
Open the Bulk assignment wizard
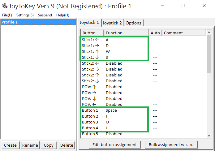pyautogui.click(x=171, y=145)
